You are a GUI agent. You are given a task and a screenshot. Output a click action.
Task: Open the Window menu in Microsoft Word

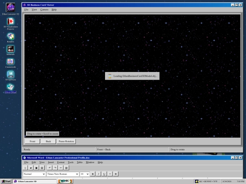[90, 162]
